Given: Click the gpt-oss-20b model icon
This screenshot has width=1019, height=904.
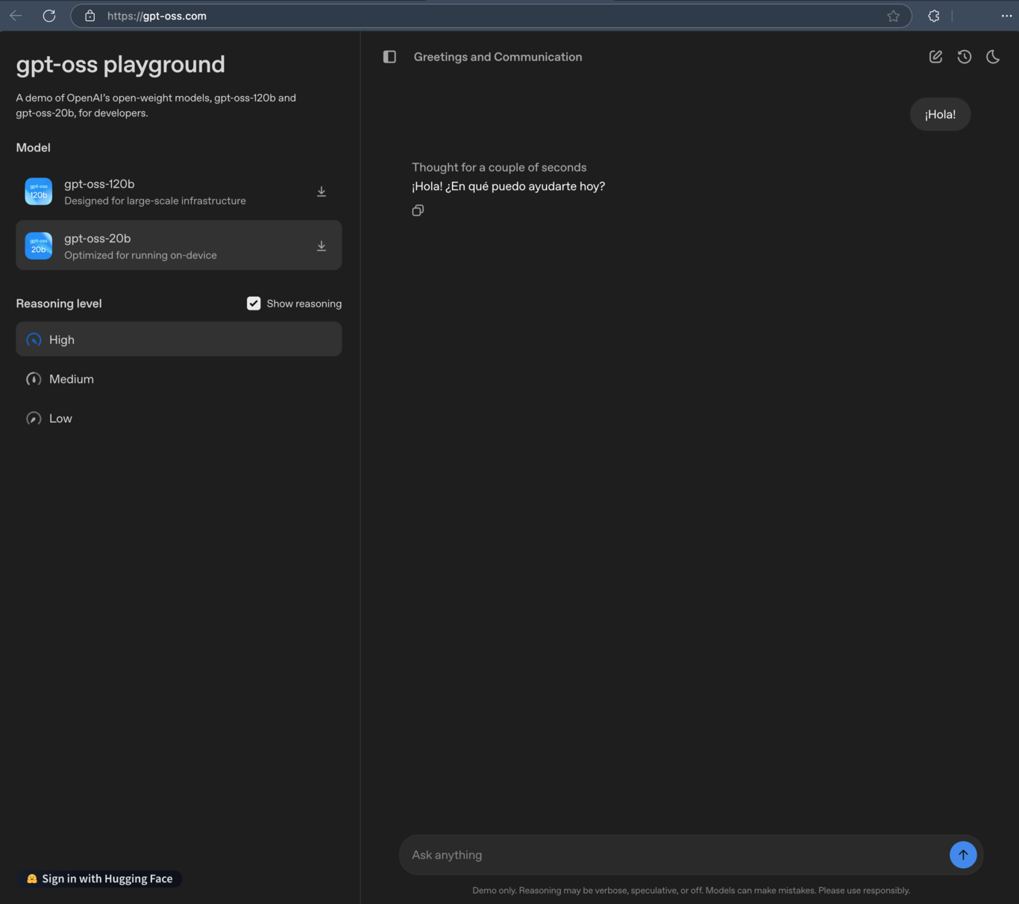Looking at the screenshot, I should tap(39, 246).
